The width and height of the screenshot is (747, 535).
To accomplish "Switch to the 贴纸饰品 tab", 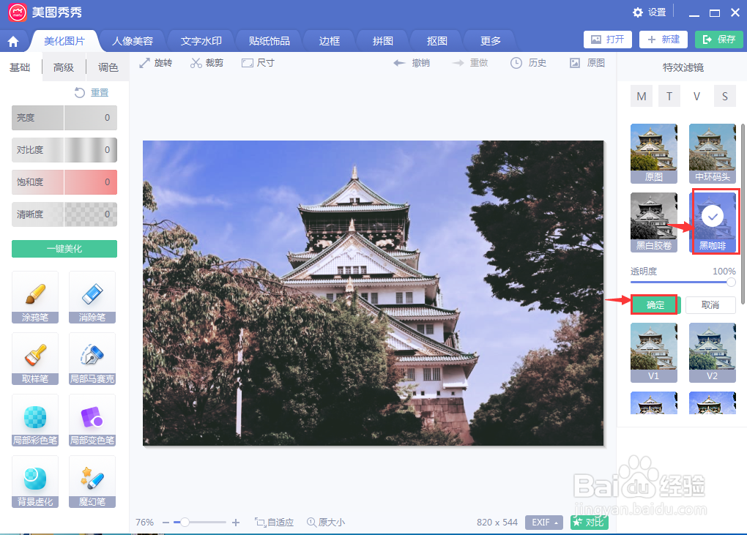I will coord(268,40).
